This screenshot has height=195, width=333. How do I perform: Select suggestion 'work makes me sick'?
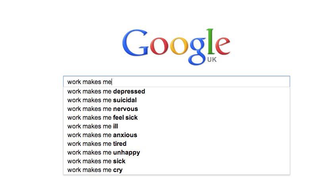click(177, 161)
